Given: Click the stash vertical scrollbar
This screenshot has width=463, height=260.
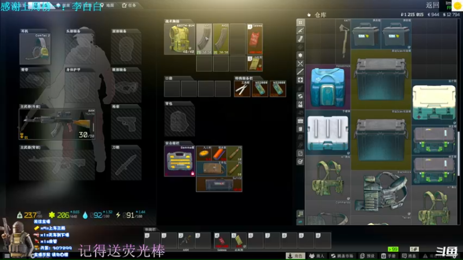Looking at the screenshot, I should pyautogui.click(x=458, y=154).
